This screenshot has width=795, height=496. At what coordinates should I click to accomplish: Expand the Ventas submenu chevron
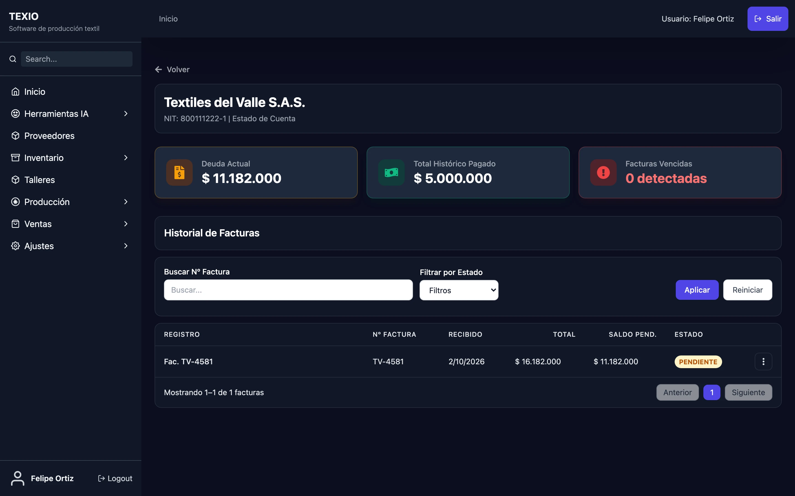(126, 224)
